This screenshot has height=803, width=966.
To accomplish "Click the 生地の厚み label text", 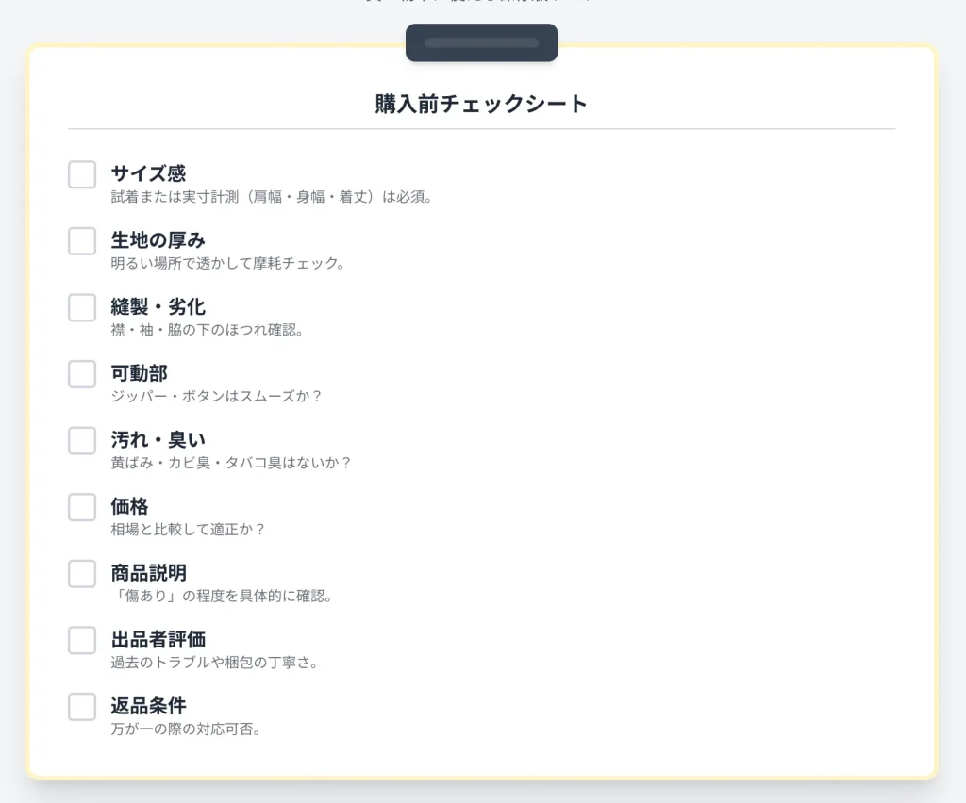I will pyautogui.click(x=158, y=240).
